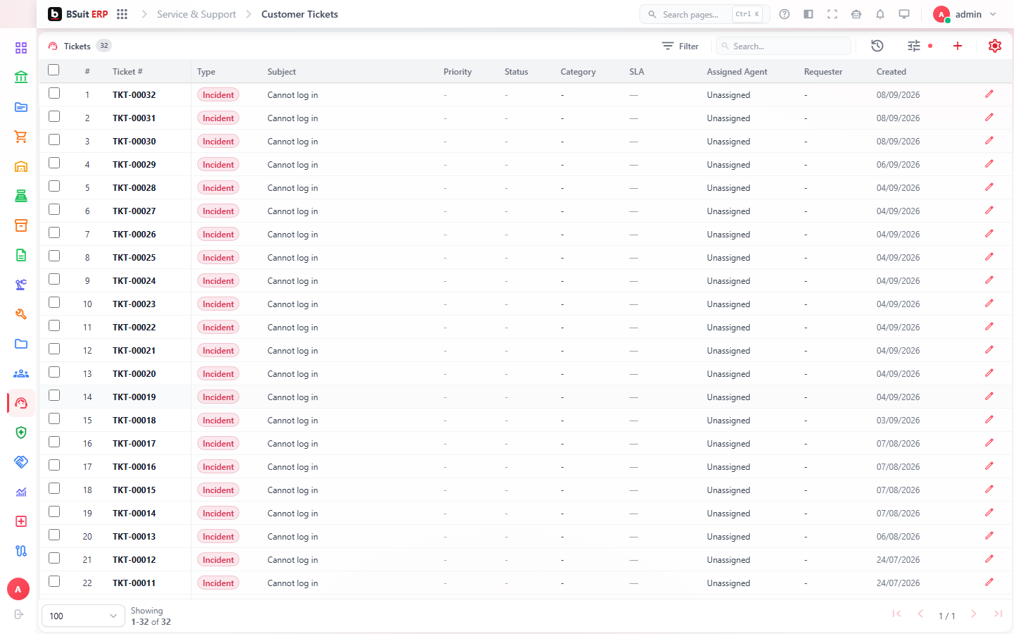Sort by the Created column header
This screenshot has height=634, width=1014.
tap(891, 72)
